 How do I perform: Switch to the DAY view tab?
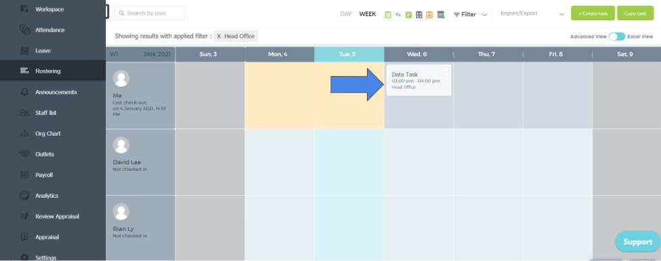click(x=345, y=14)
